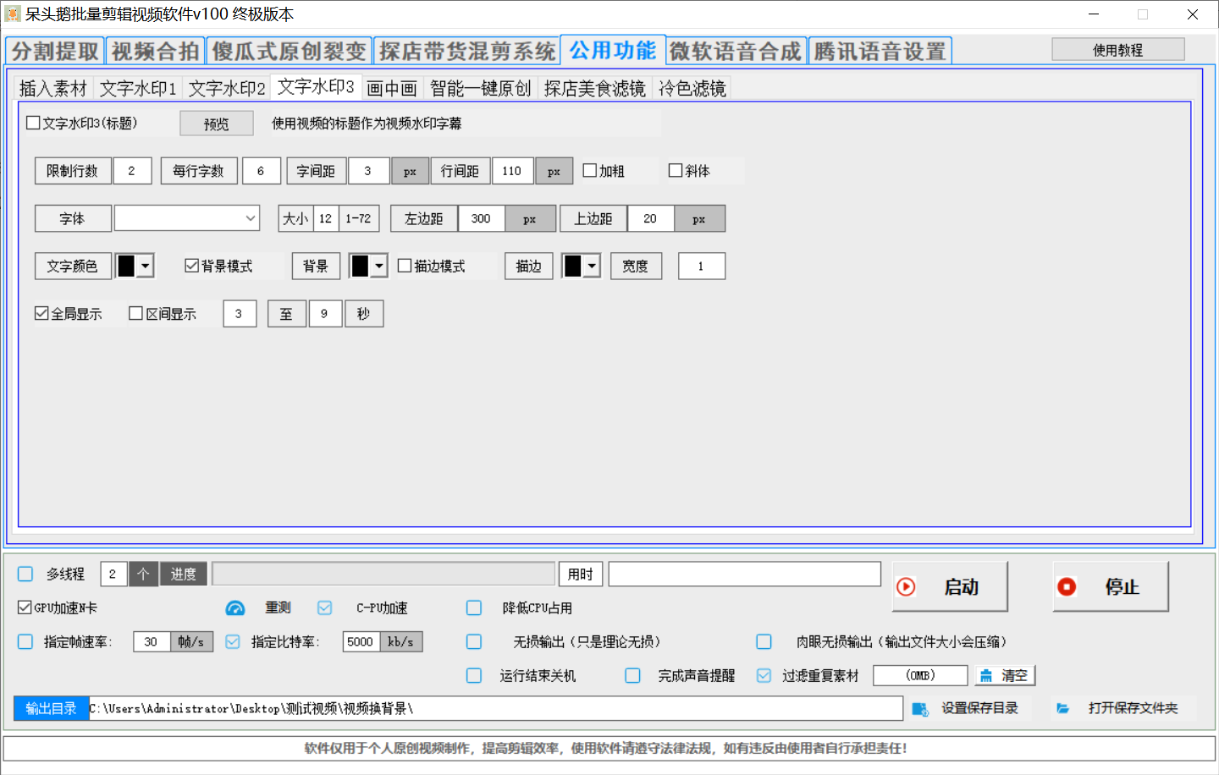Open the 探店带货混剪系统 tab

point(467,51)
